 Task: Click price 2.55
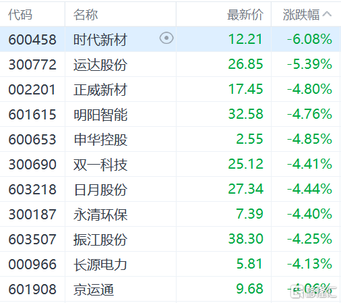point(249,139)
